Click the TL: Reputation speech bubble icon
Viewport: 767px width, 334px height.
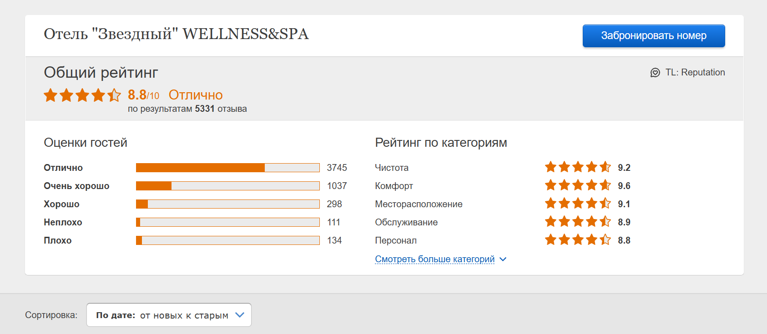tap(655, 73)
